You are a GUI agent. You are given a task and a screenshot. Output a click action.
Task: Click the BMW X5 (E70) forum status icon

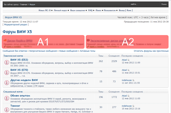7,73
